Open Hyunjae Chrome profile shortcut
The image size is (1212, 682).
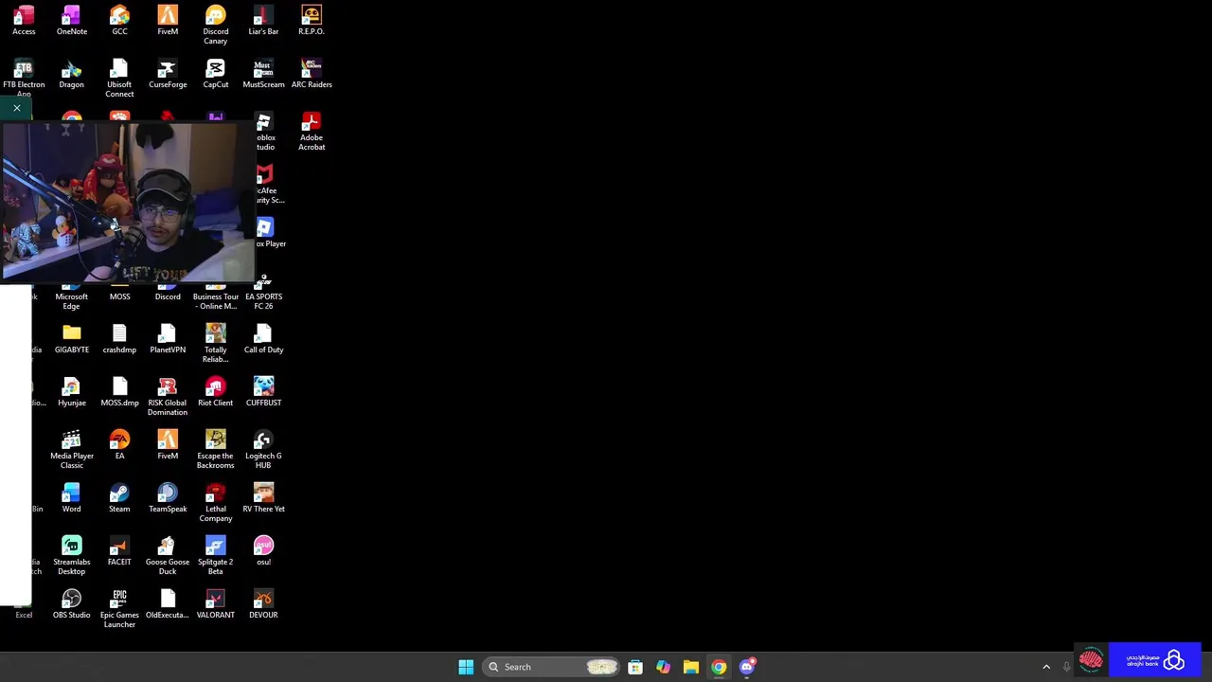(72, 391)
